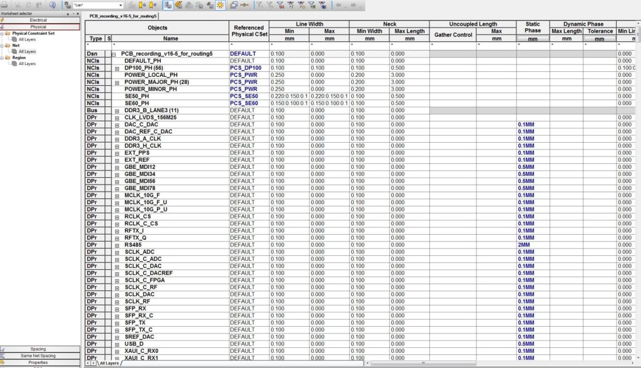Open the "can" search combo box dropdown
The height and width of the screenshot is (368, 641).
120,5
